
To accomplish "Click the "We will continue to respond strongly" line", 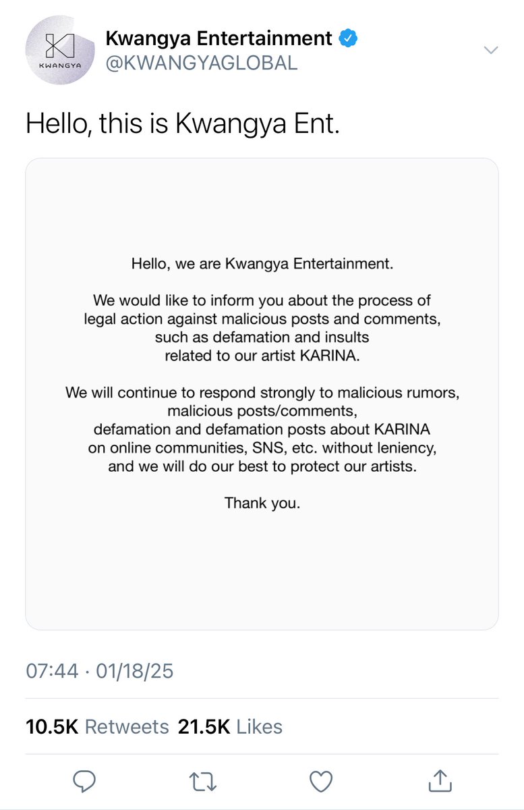I will [262, 391].
